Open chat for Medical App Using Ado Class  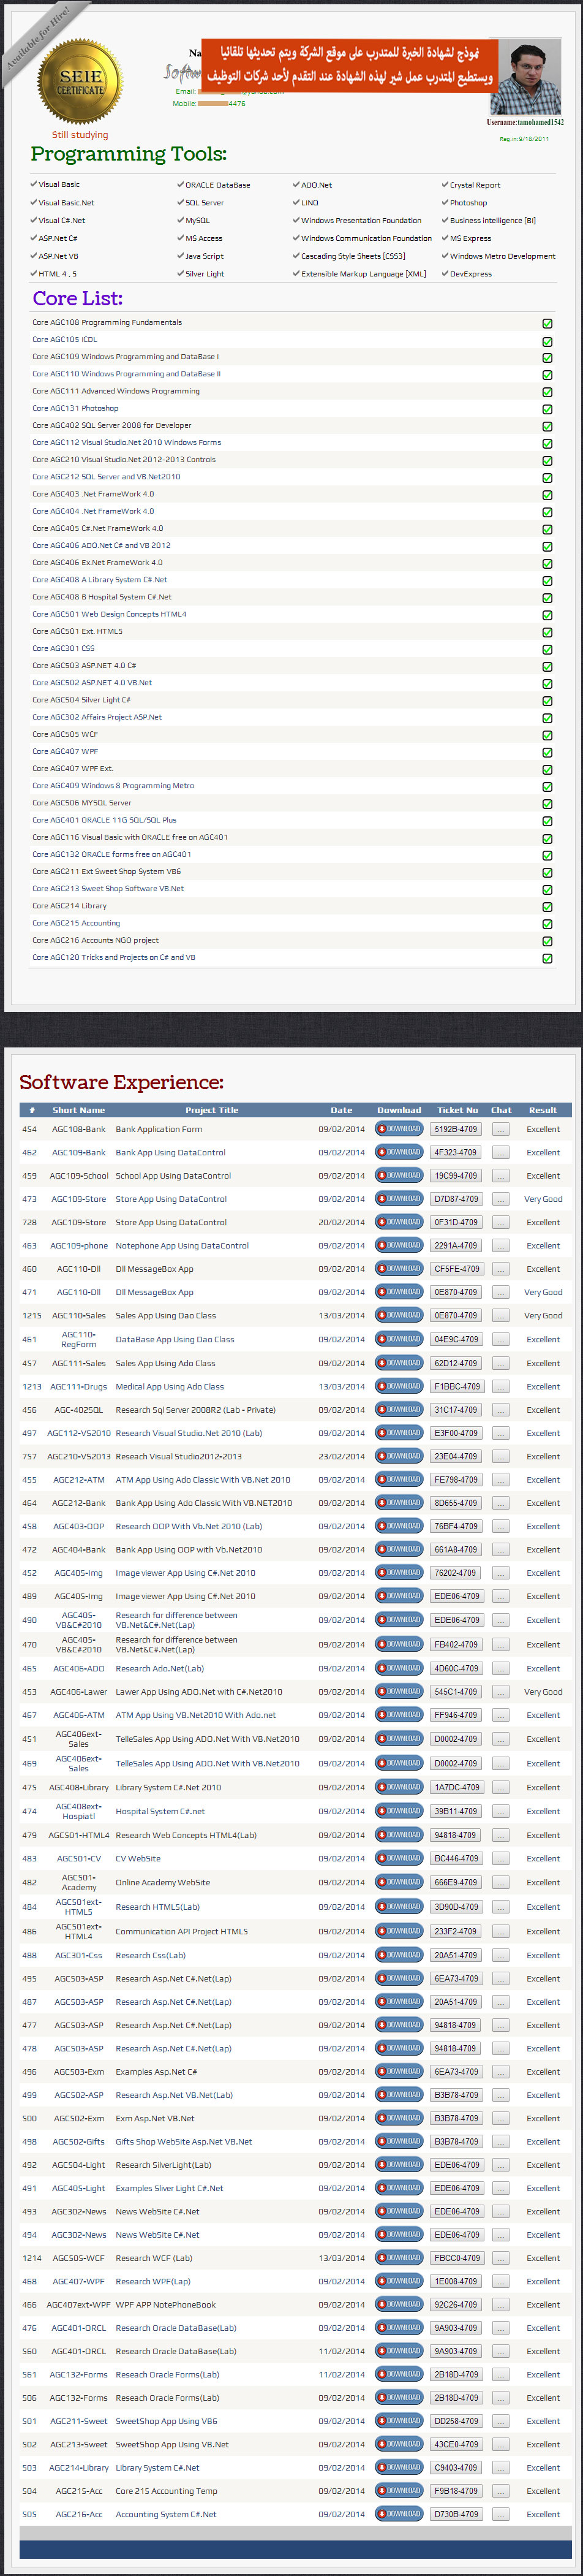501,1387
